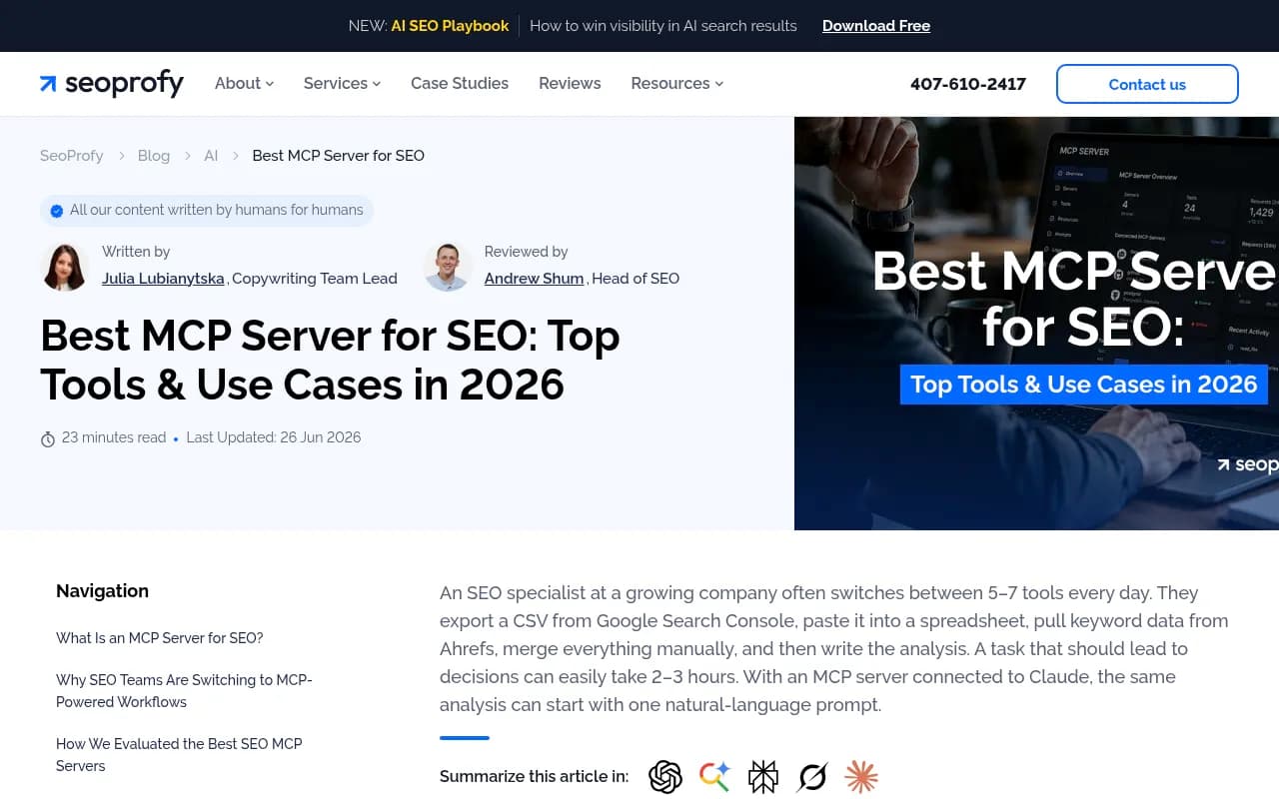Summarize article with Grok icon
Screen dimensions: 1279x799
[x=812, y=776]
